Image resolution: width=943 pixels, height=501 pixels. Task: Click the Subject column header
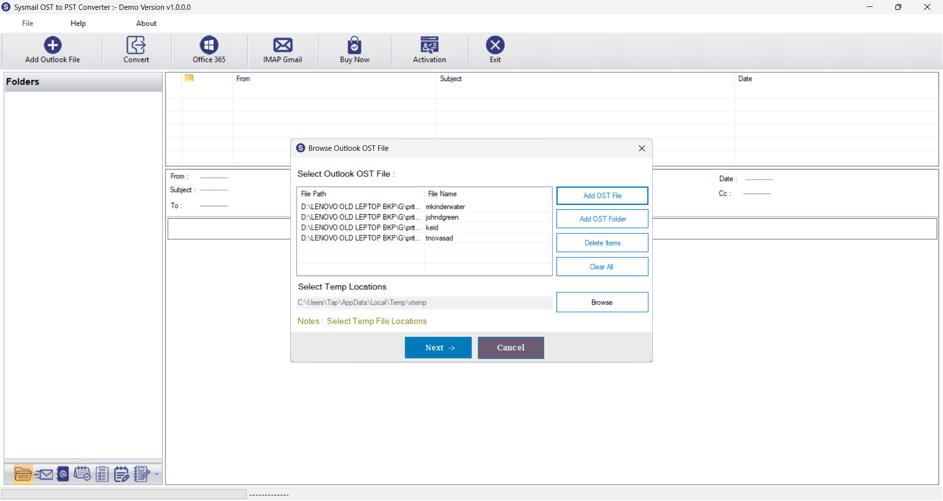click(x=585, y=79)
